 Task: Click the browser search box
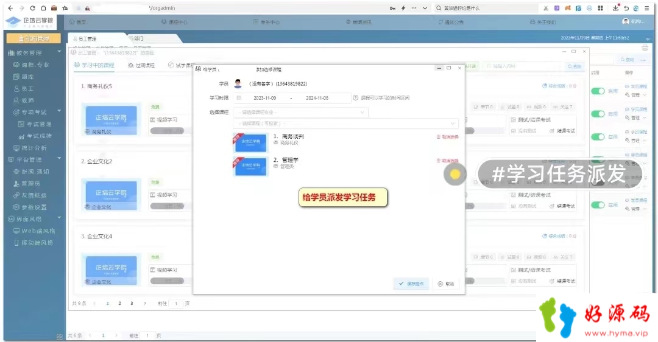(486, 8)
